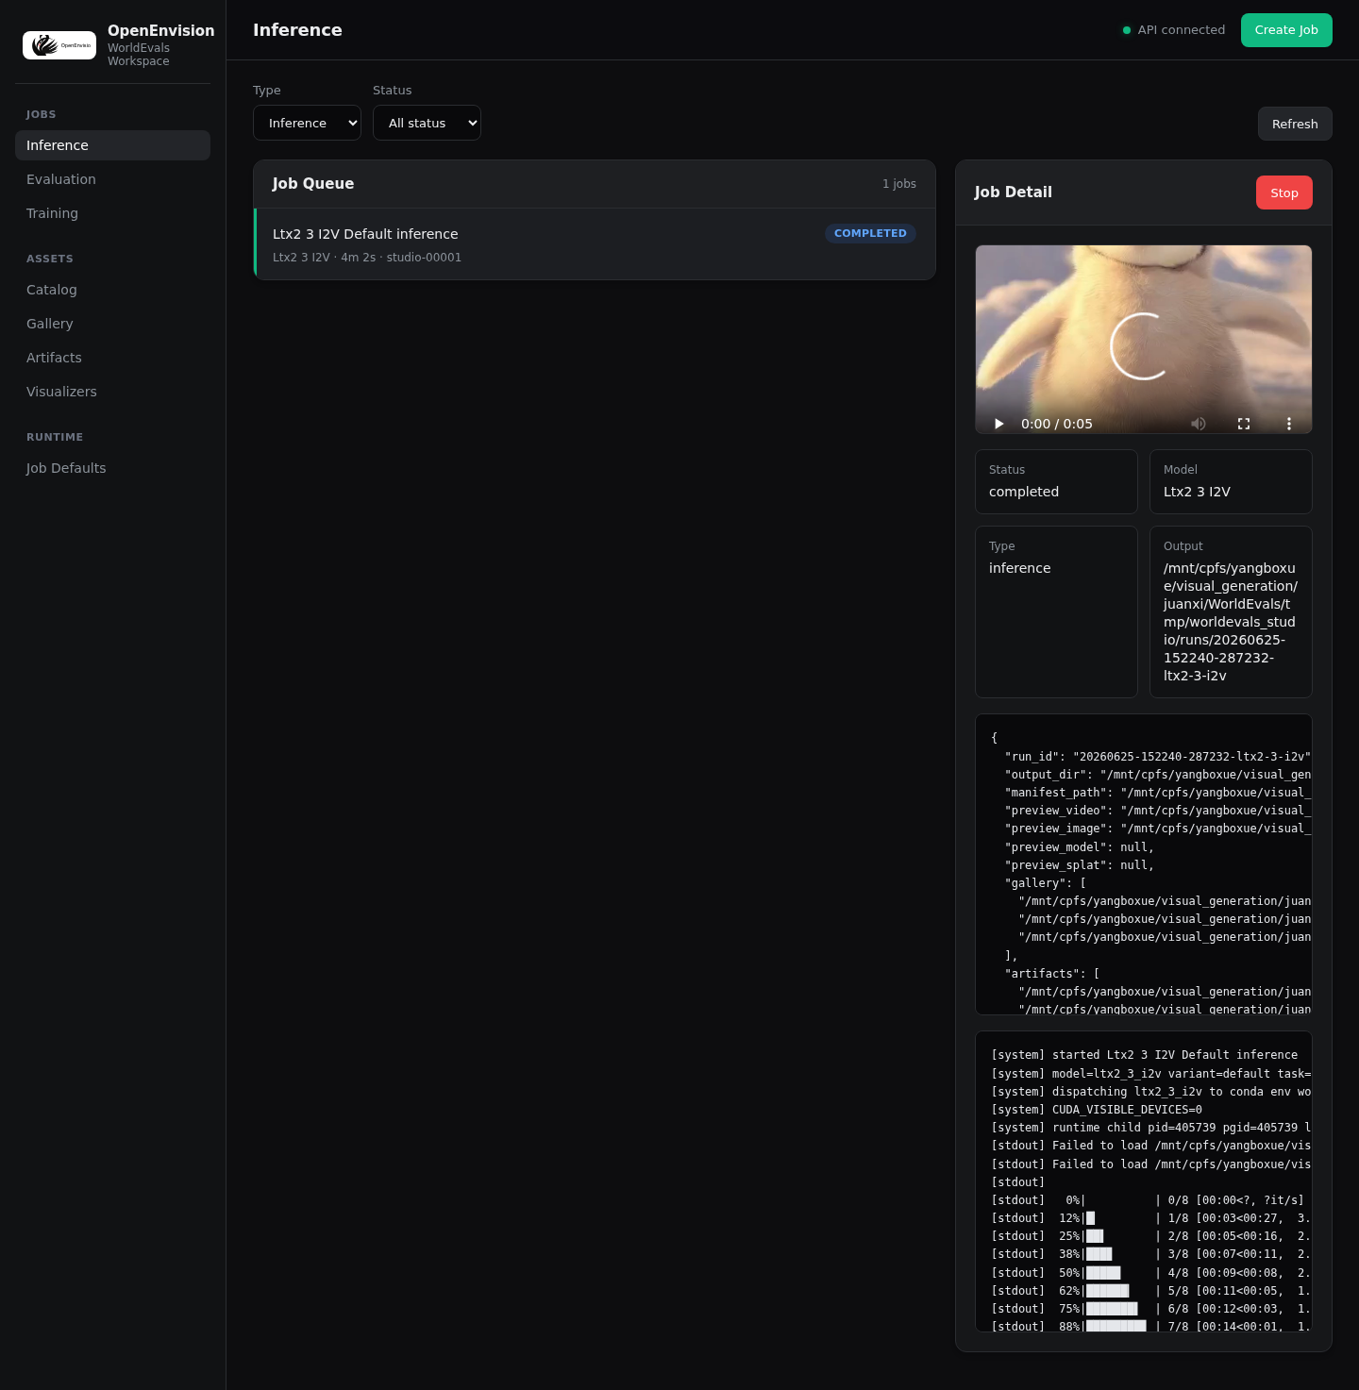Click the API connected status indicator
1359x1390 pixels.
click(x=1173, y=30)
